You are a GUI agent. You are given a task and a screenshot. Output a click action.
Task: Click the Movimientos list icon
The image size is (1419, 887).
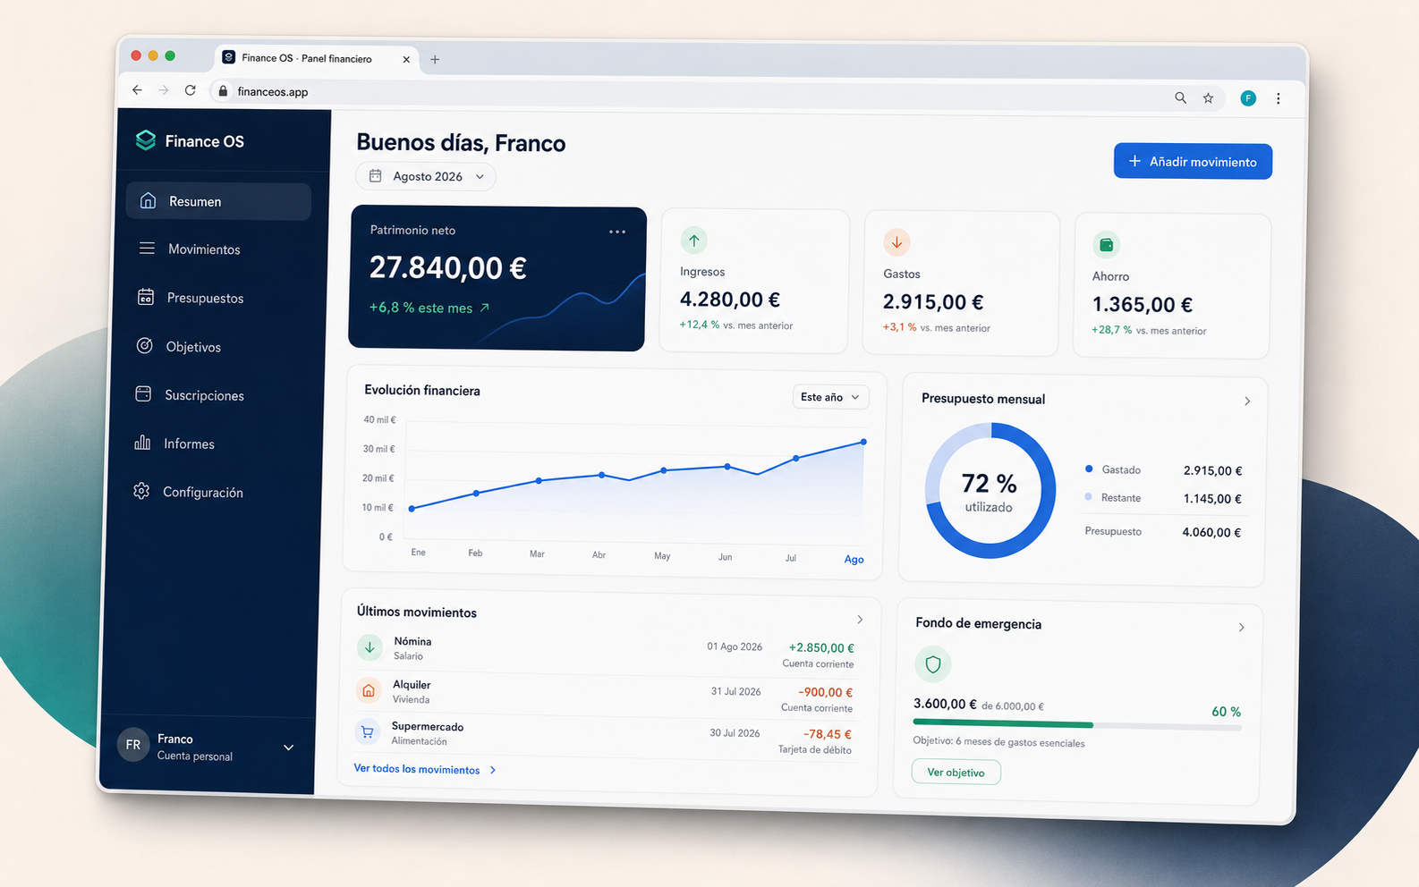147,249
